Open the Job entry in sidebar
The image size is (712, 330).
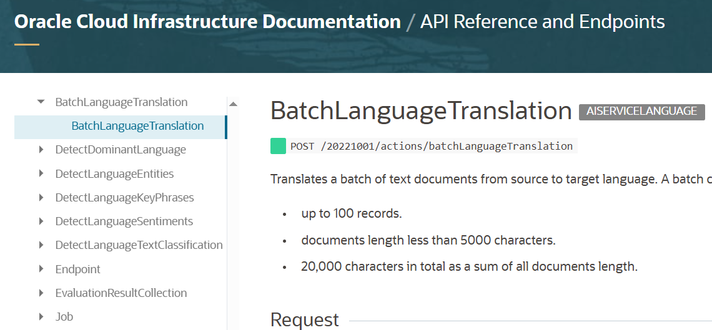[x=64, y=317]
